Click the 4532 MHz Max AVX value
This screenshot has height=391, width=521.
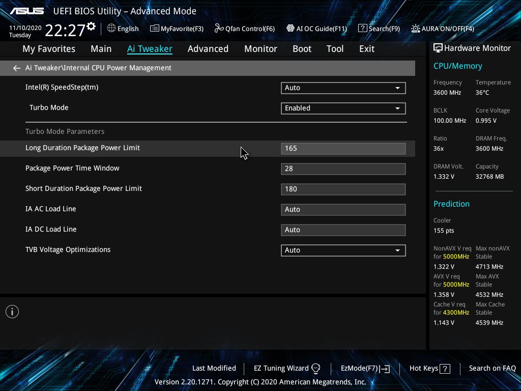(489, 295)
